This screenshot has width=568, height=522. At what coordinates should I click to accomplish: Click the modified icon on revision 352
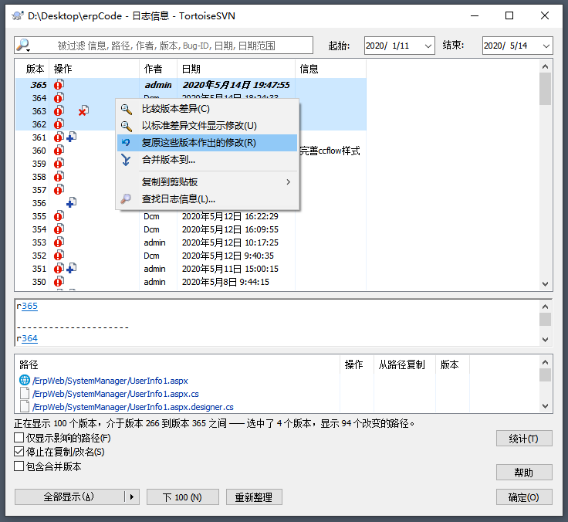point(59,255)
